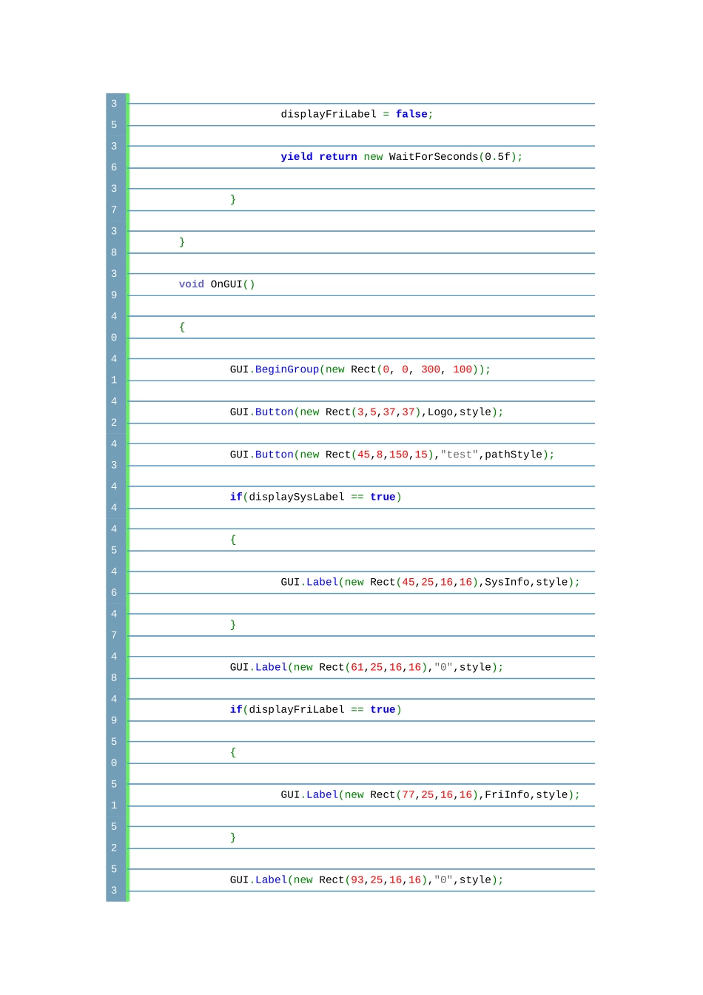Screen dimensions: 703x995
Task: Select the FriInfo argument in GUI.Label
Action: (x=507, y=795)
